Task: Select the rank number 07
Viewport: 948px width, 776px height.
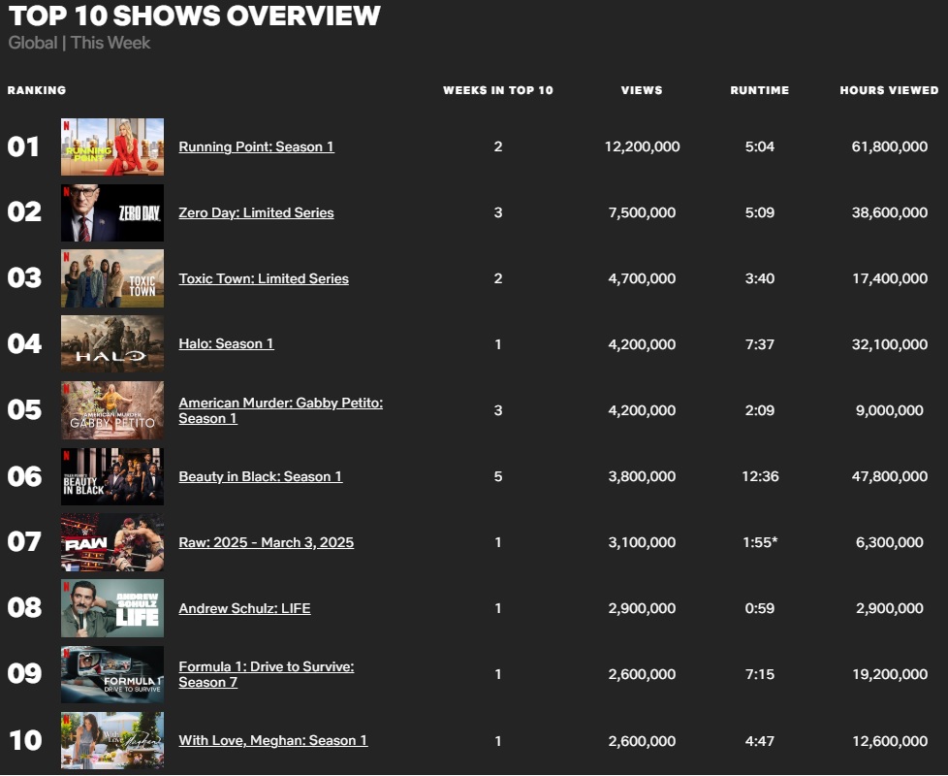Action: click(24, 542)
